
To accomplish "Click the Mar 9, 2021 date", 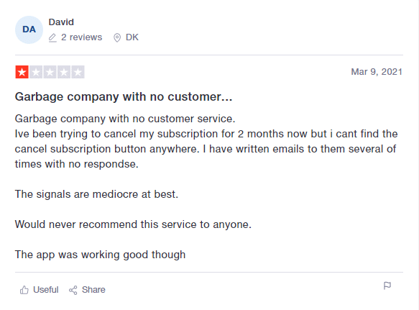I will point(377,72).
